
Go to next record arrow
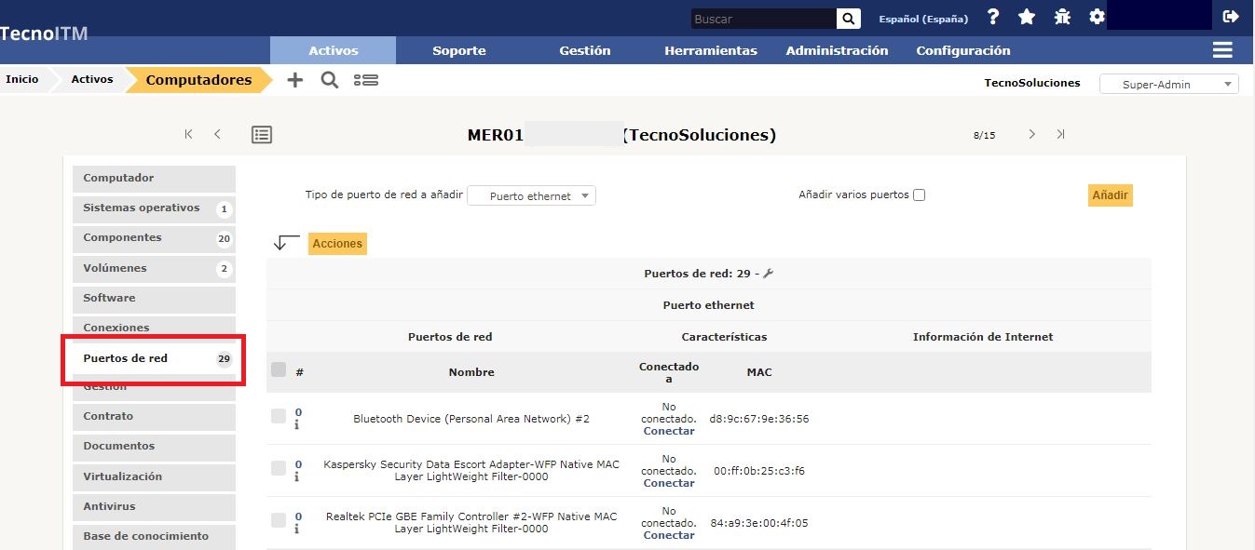coord(1031,135)
